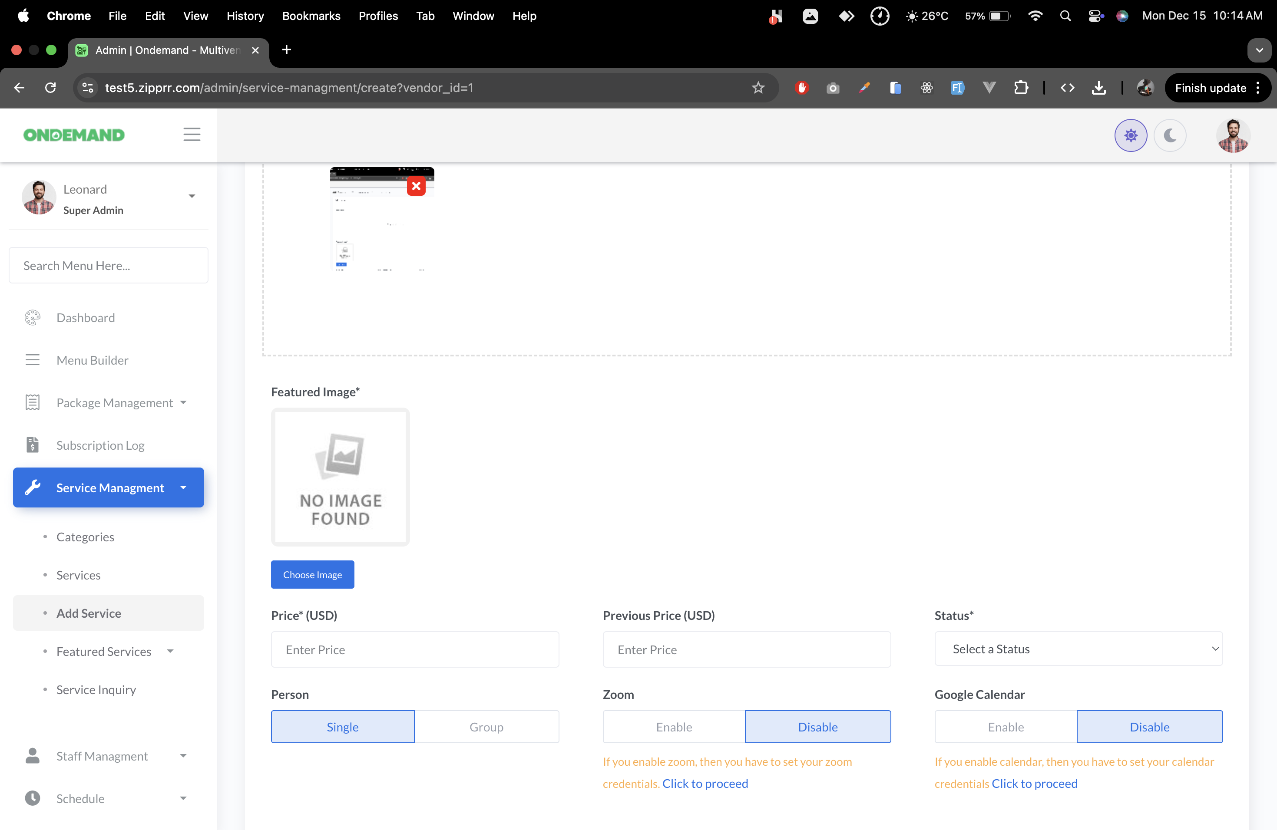Bookmark page with star icon

coord(758,87)
